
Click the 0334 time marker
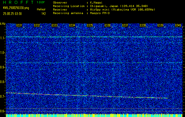(72, 25)
